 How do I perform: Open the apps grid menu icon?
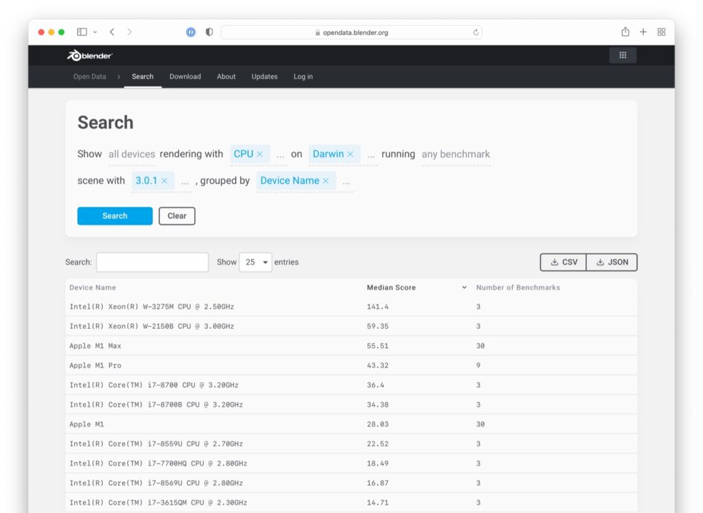tap(623, 56)
